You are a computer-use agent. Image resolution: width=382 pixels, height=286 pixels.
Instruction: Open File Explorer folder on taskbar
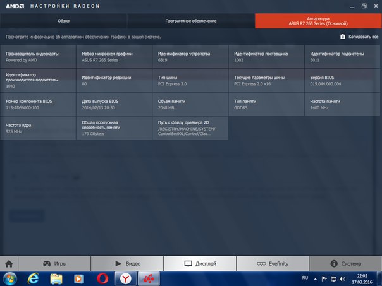(x=56, y=278)
